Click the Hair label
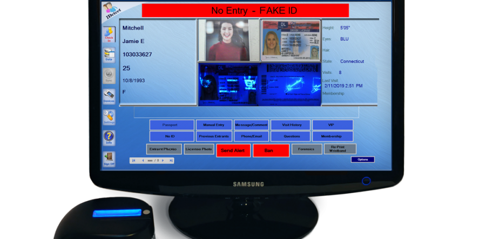 pos(326,50)
